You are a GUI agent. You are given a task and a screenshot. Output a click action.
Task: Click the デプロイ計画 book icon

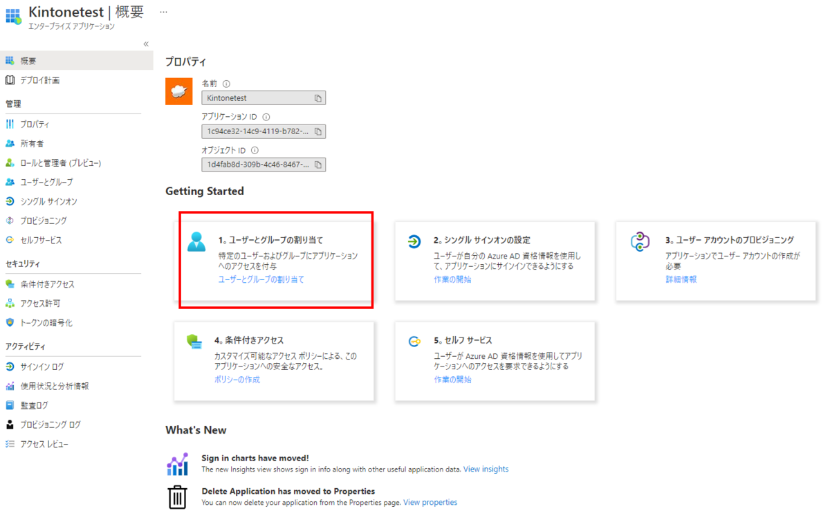(10, 80)
